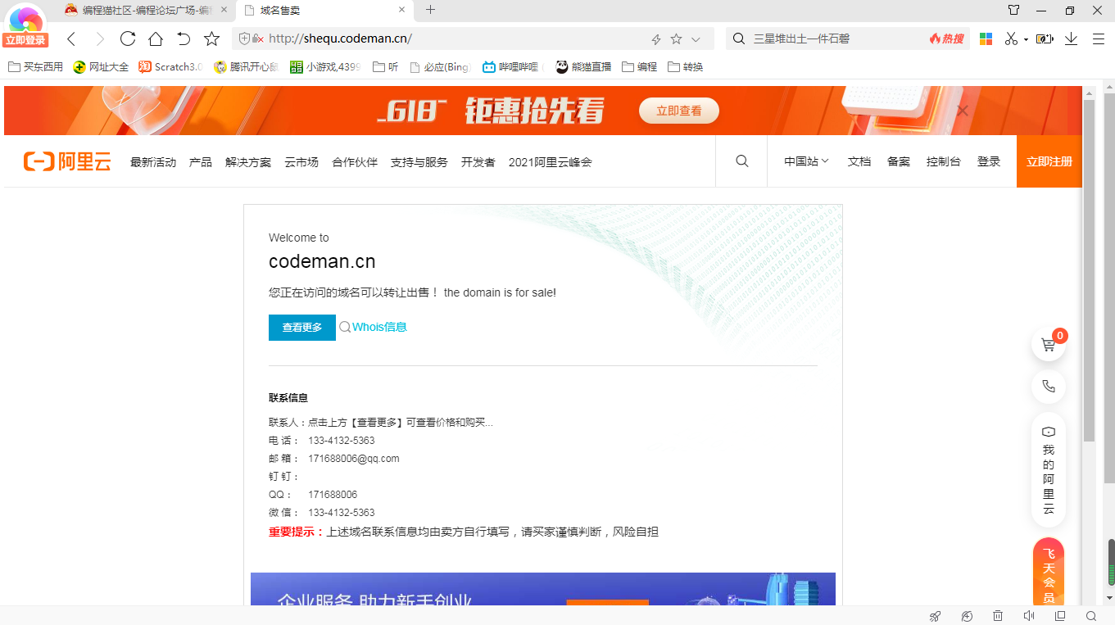Expand the 中国站 region dropdown
1115x625 pixels.
pyautogui.click(x=807, y=161)
